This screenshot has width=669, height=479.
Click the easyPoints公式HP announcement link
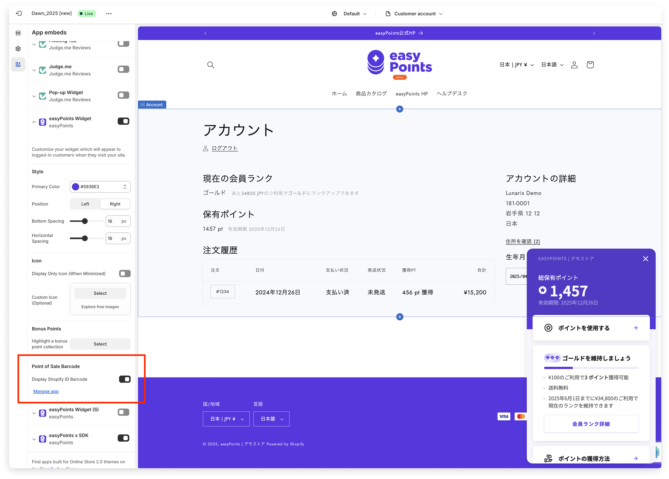tap(399, 33)
